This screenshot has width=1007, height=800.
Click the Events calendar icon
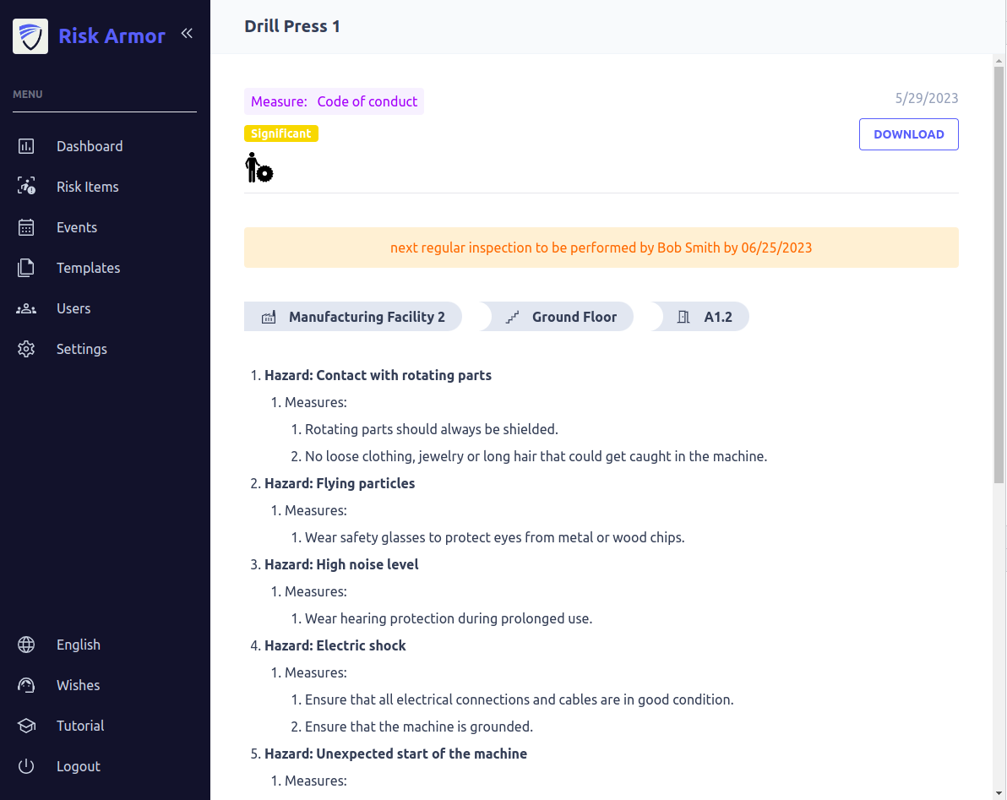coord(26,227)
